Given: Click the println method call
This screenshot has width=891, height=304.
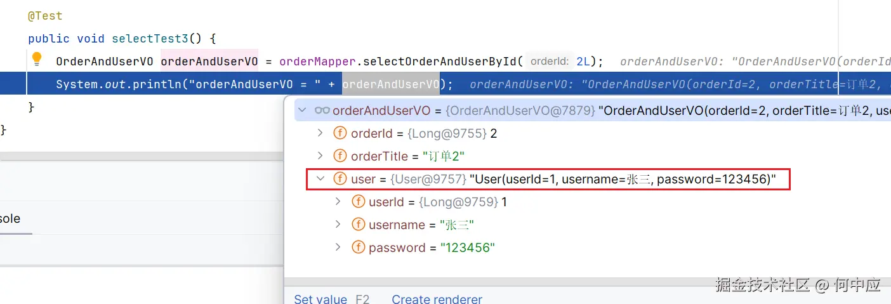Looking at the screenshot, I should 156,84.
